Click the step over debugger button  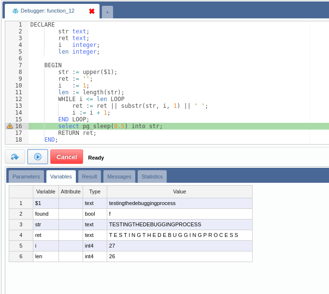click(x=15, y=157)
